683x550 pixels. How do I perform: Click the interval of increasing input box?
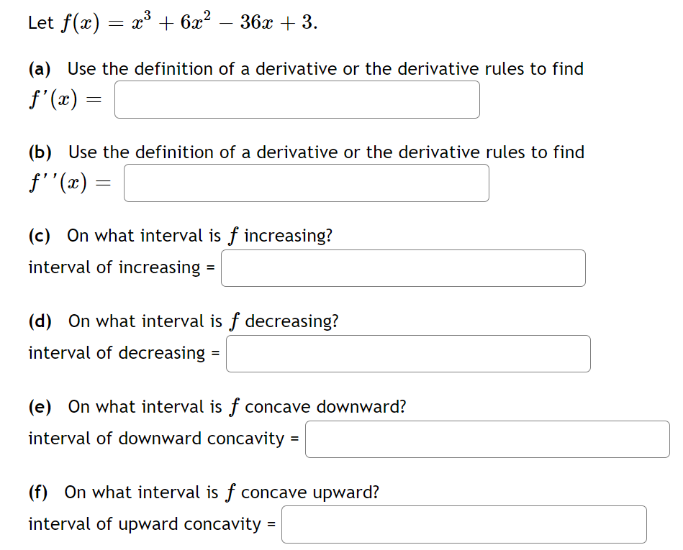pos(402,268)
